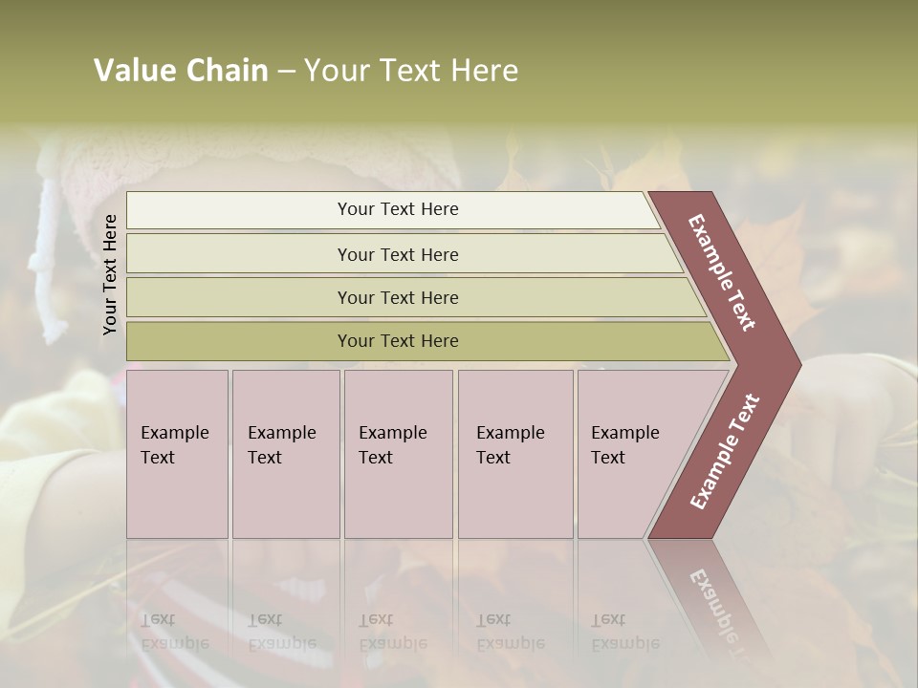Screen dimensions: 918x688
Task: Select the second "Your Text Here" bar from top
Action: pos(397,254)
